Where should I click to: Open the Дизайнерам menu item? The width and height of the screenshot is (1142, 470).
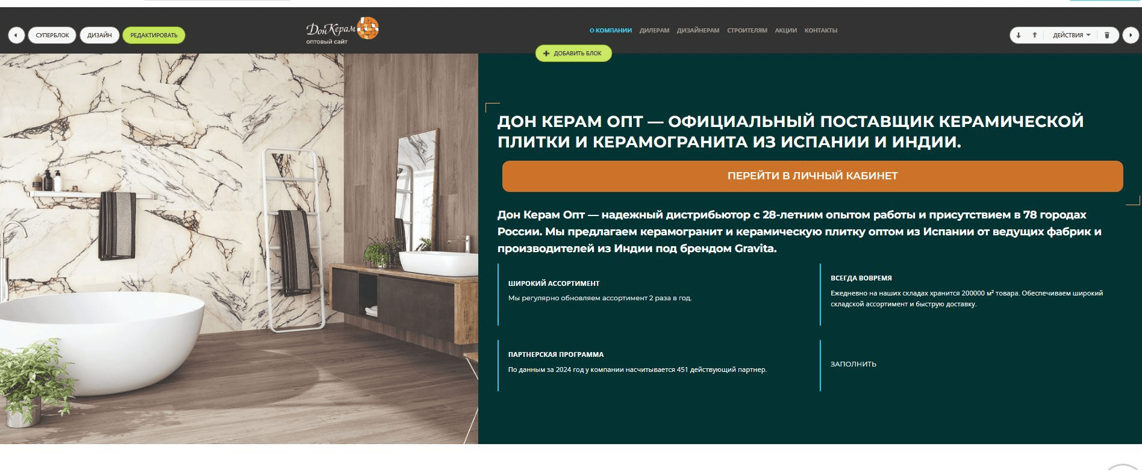tap(697, 30)
